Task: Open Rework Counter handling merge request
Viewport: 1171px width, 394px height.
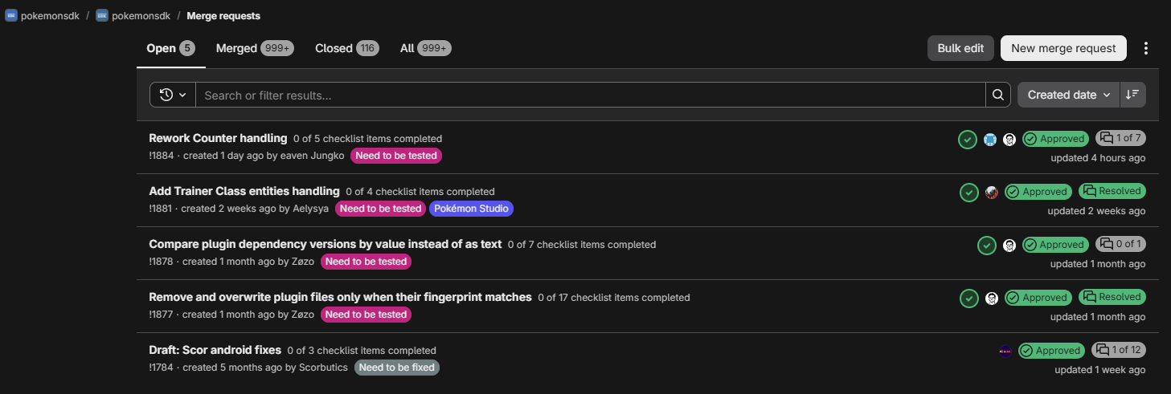Action: point(218,138)
